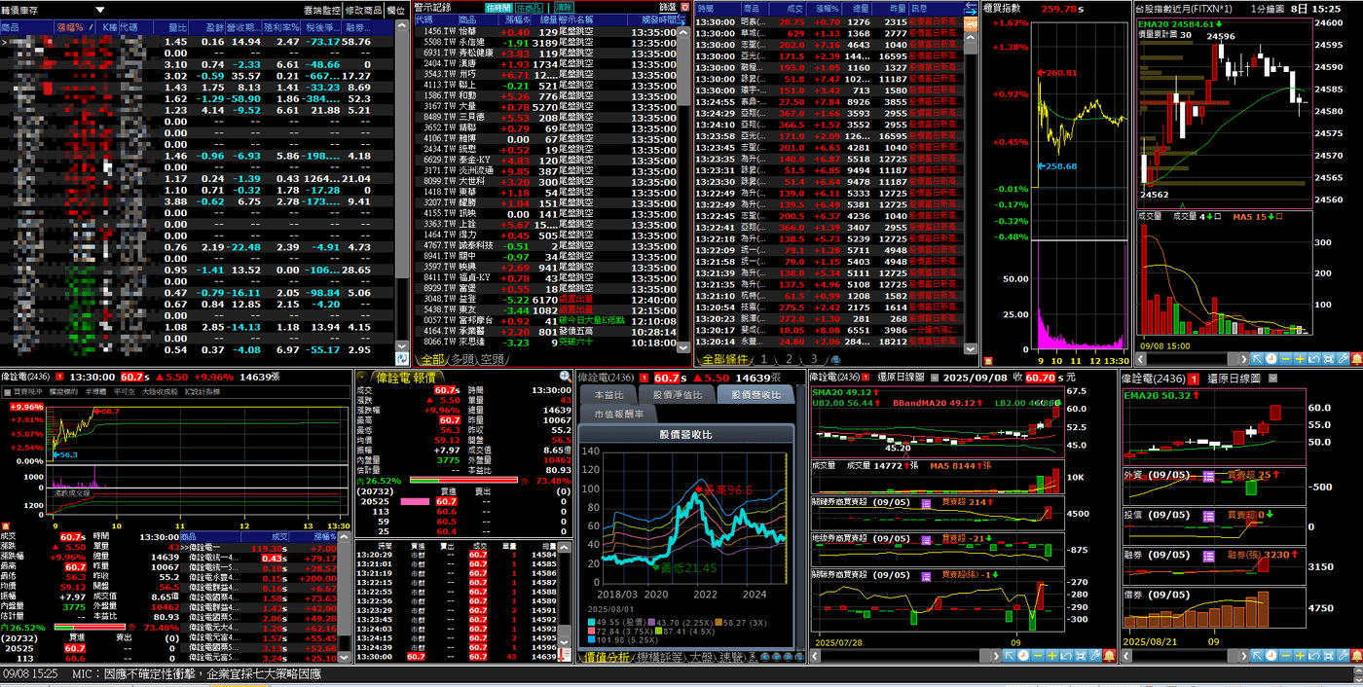Switch alert sorting to 依商品
Image resolution: width=1363 pixels, height=687 pixels.
[529, 7]
